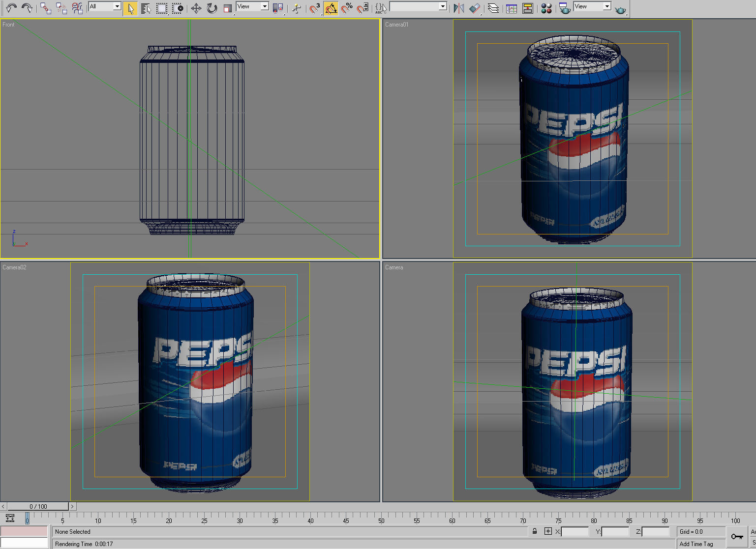The width and height of the screenshot is (756, 549).
Task: Click the '0 / 100' time slider handle
Action: (38, 506)
